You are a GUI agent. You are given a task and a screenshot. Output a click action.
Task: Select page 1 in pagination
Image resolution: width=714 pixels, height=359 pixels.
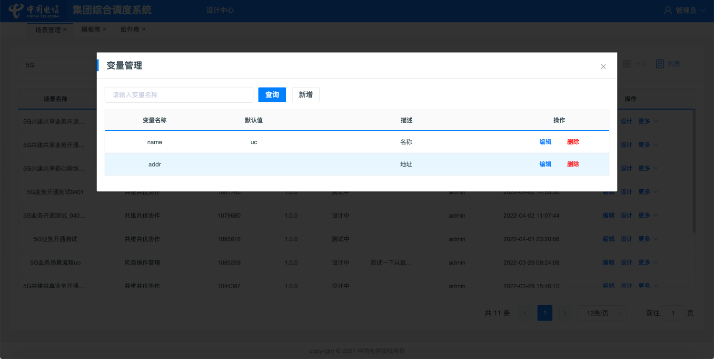pyautogui.click(x=545, y=313)
